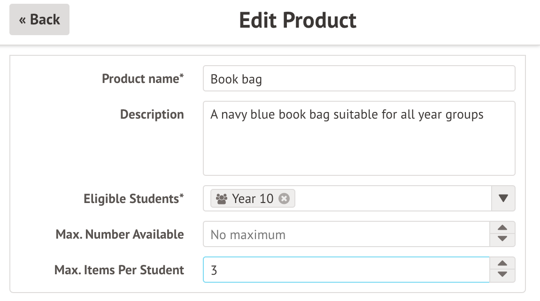Image resolution: width=540 pixels, height=301 pixels.
Task: Click the Edit Product heading
Action: point(298,20)
